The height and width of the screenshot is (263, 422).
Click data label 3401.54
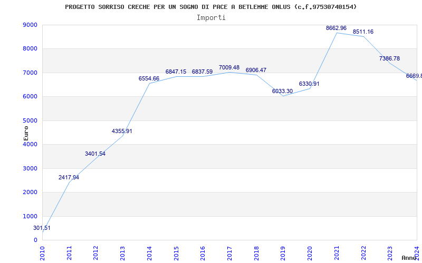point(95,154)
